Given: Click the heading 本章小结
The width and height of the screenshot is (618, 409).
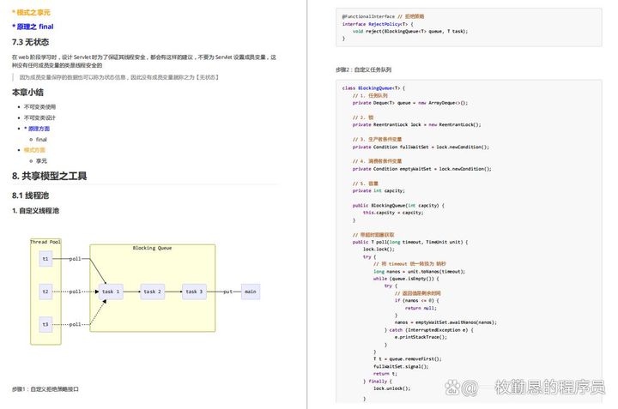Looking at the screenshot, I should (x=27, y=93).
